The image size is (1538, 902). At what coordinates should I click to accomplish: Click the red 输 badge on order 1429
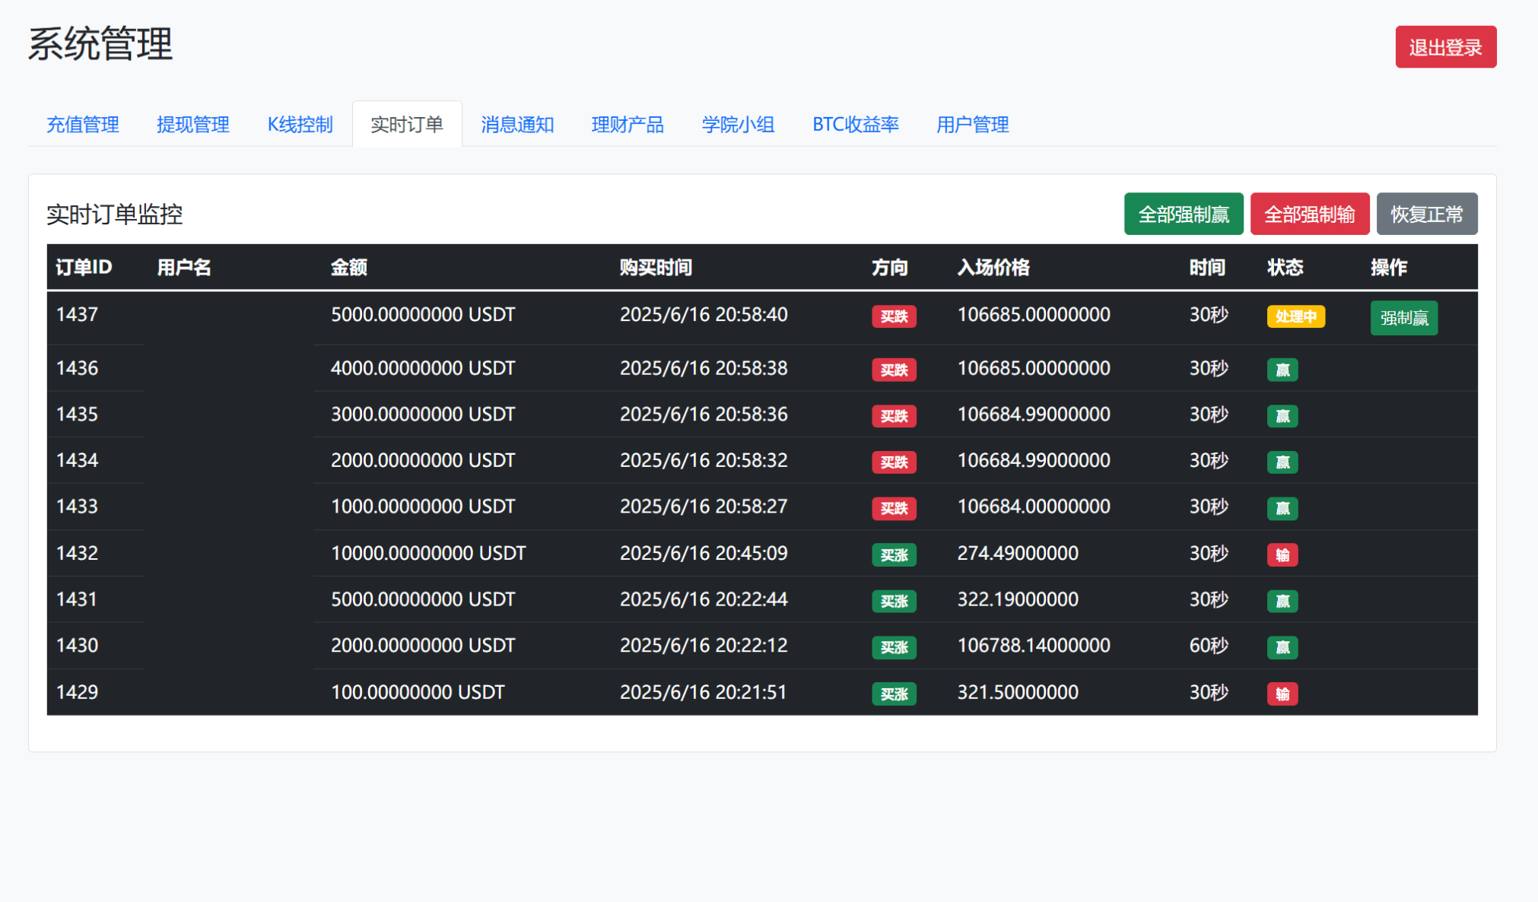point(1282,694)
